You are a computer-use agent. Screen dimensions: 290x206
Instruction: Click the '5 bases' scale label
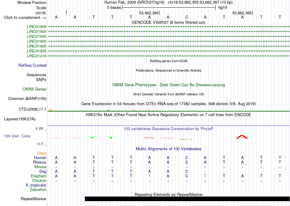(x=114, y=8)
